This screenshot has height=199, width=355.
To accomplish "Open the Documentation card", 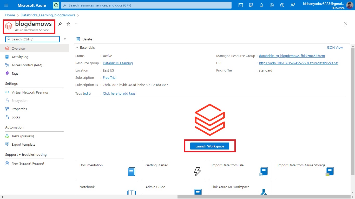I will 108,169.
